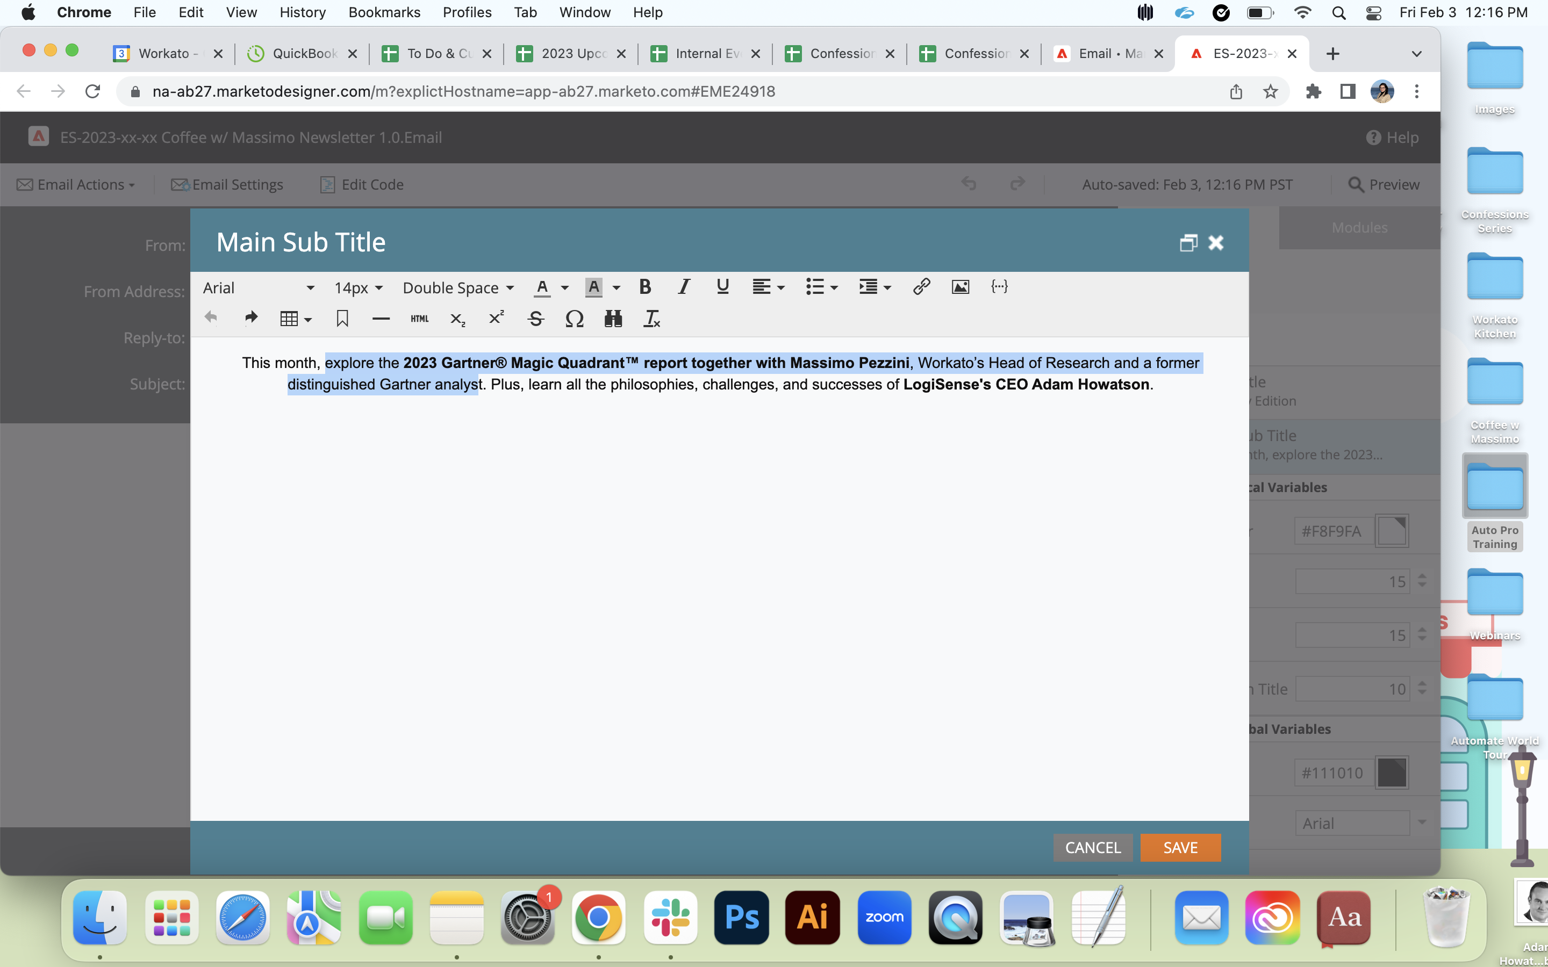Apply subscript formatting

458,319
